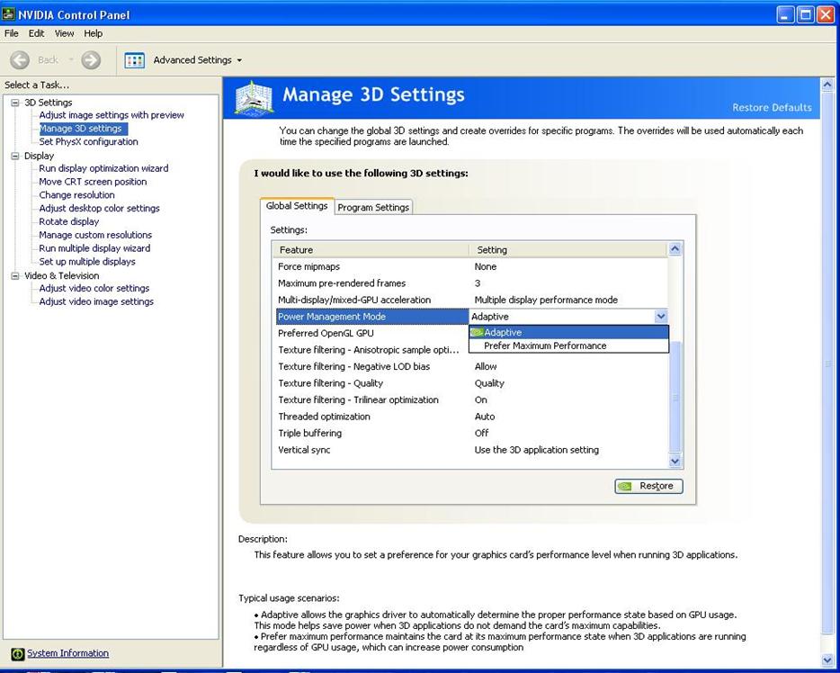Collapse the Video & Television tree node
Viewport: 840px width, 673px height.
click(15, 276)
